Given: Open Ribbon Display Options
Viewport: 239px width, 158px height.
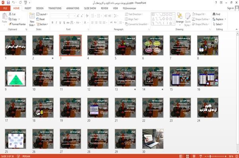Looking at the screenshot, I should [221, 3].
